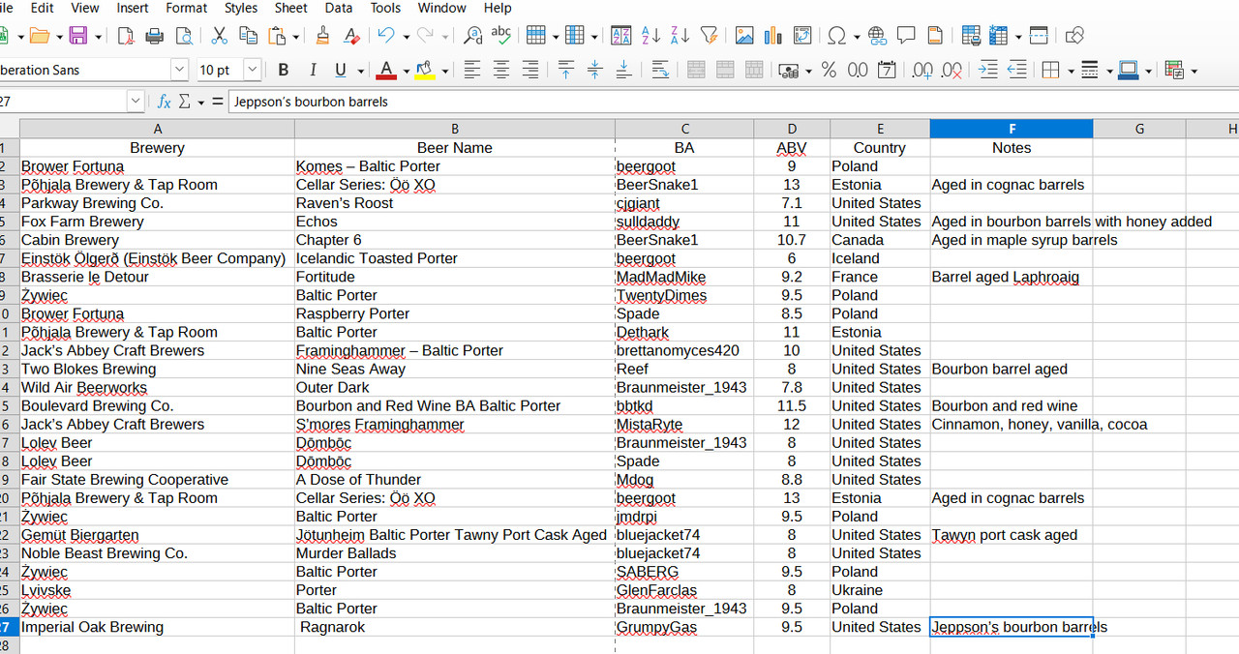Screen dimensions: 1239x654
Task: Open underline style dropdown arrow
Action: pyautogui.click(x=361, y=71)
